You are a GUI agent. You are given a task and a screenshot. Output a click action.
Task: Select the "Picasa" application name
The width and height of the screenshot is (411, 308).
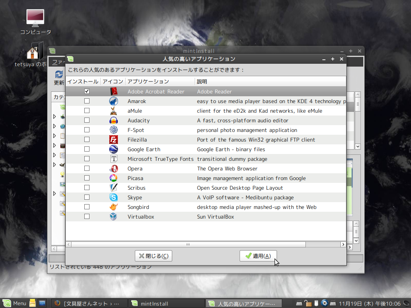coord(135,178)
